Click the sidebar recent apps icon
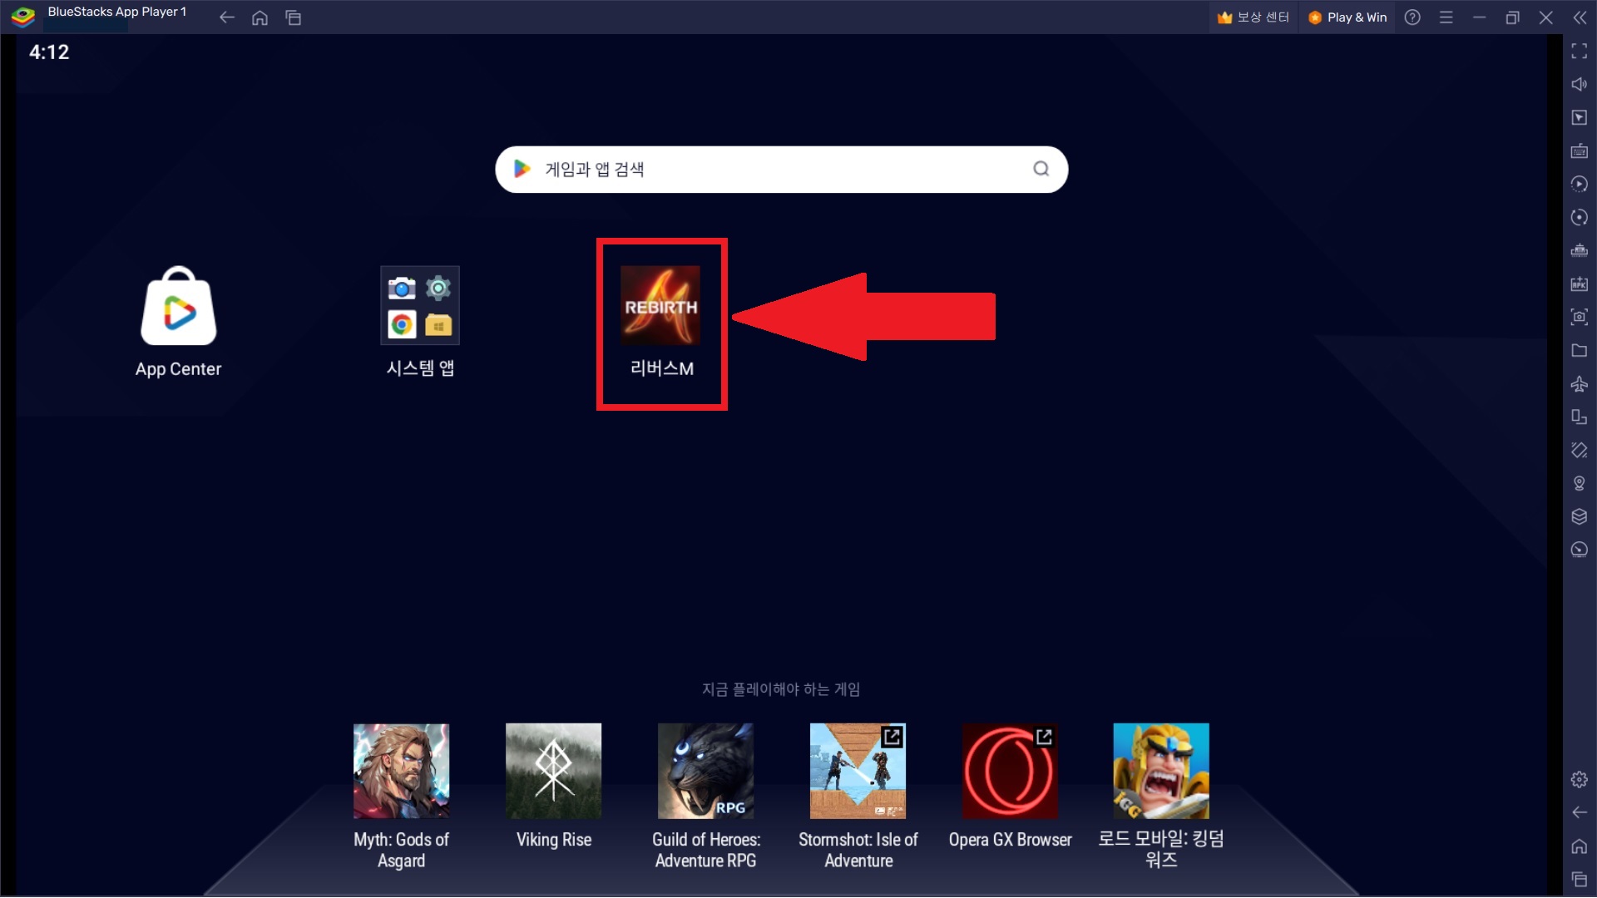 tap(1580, 880)
